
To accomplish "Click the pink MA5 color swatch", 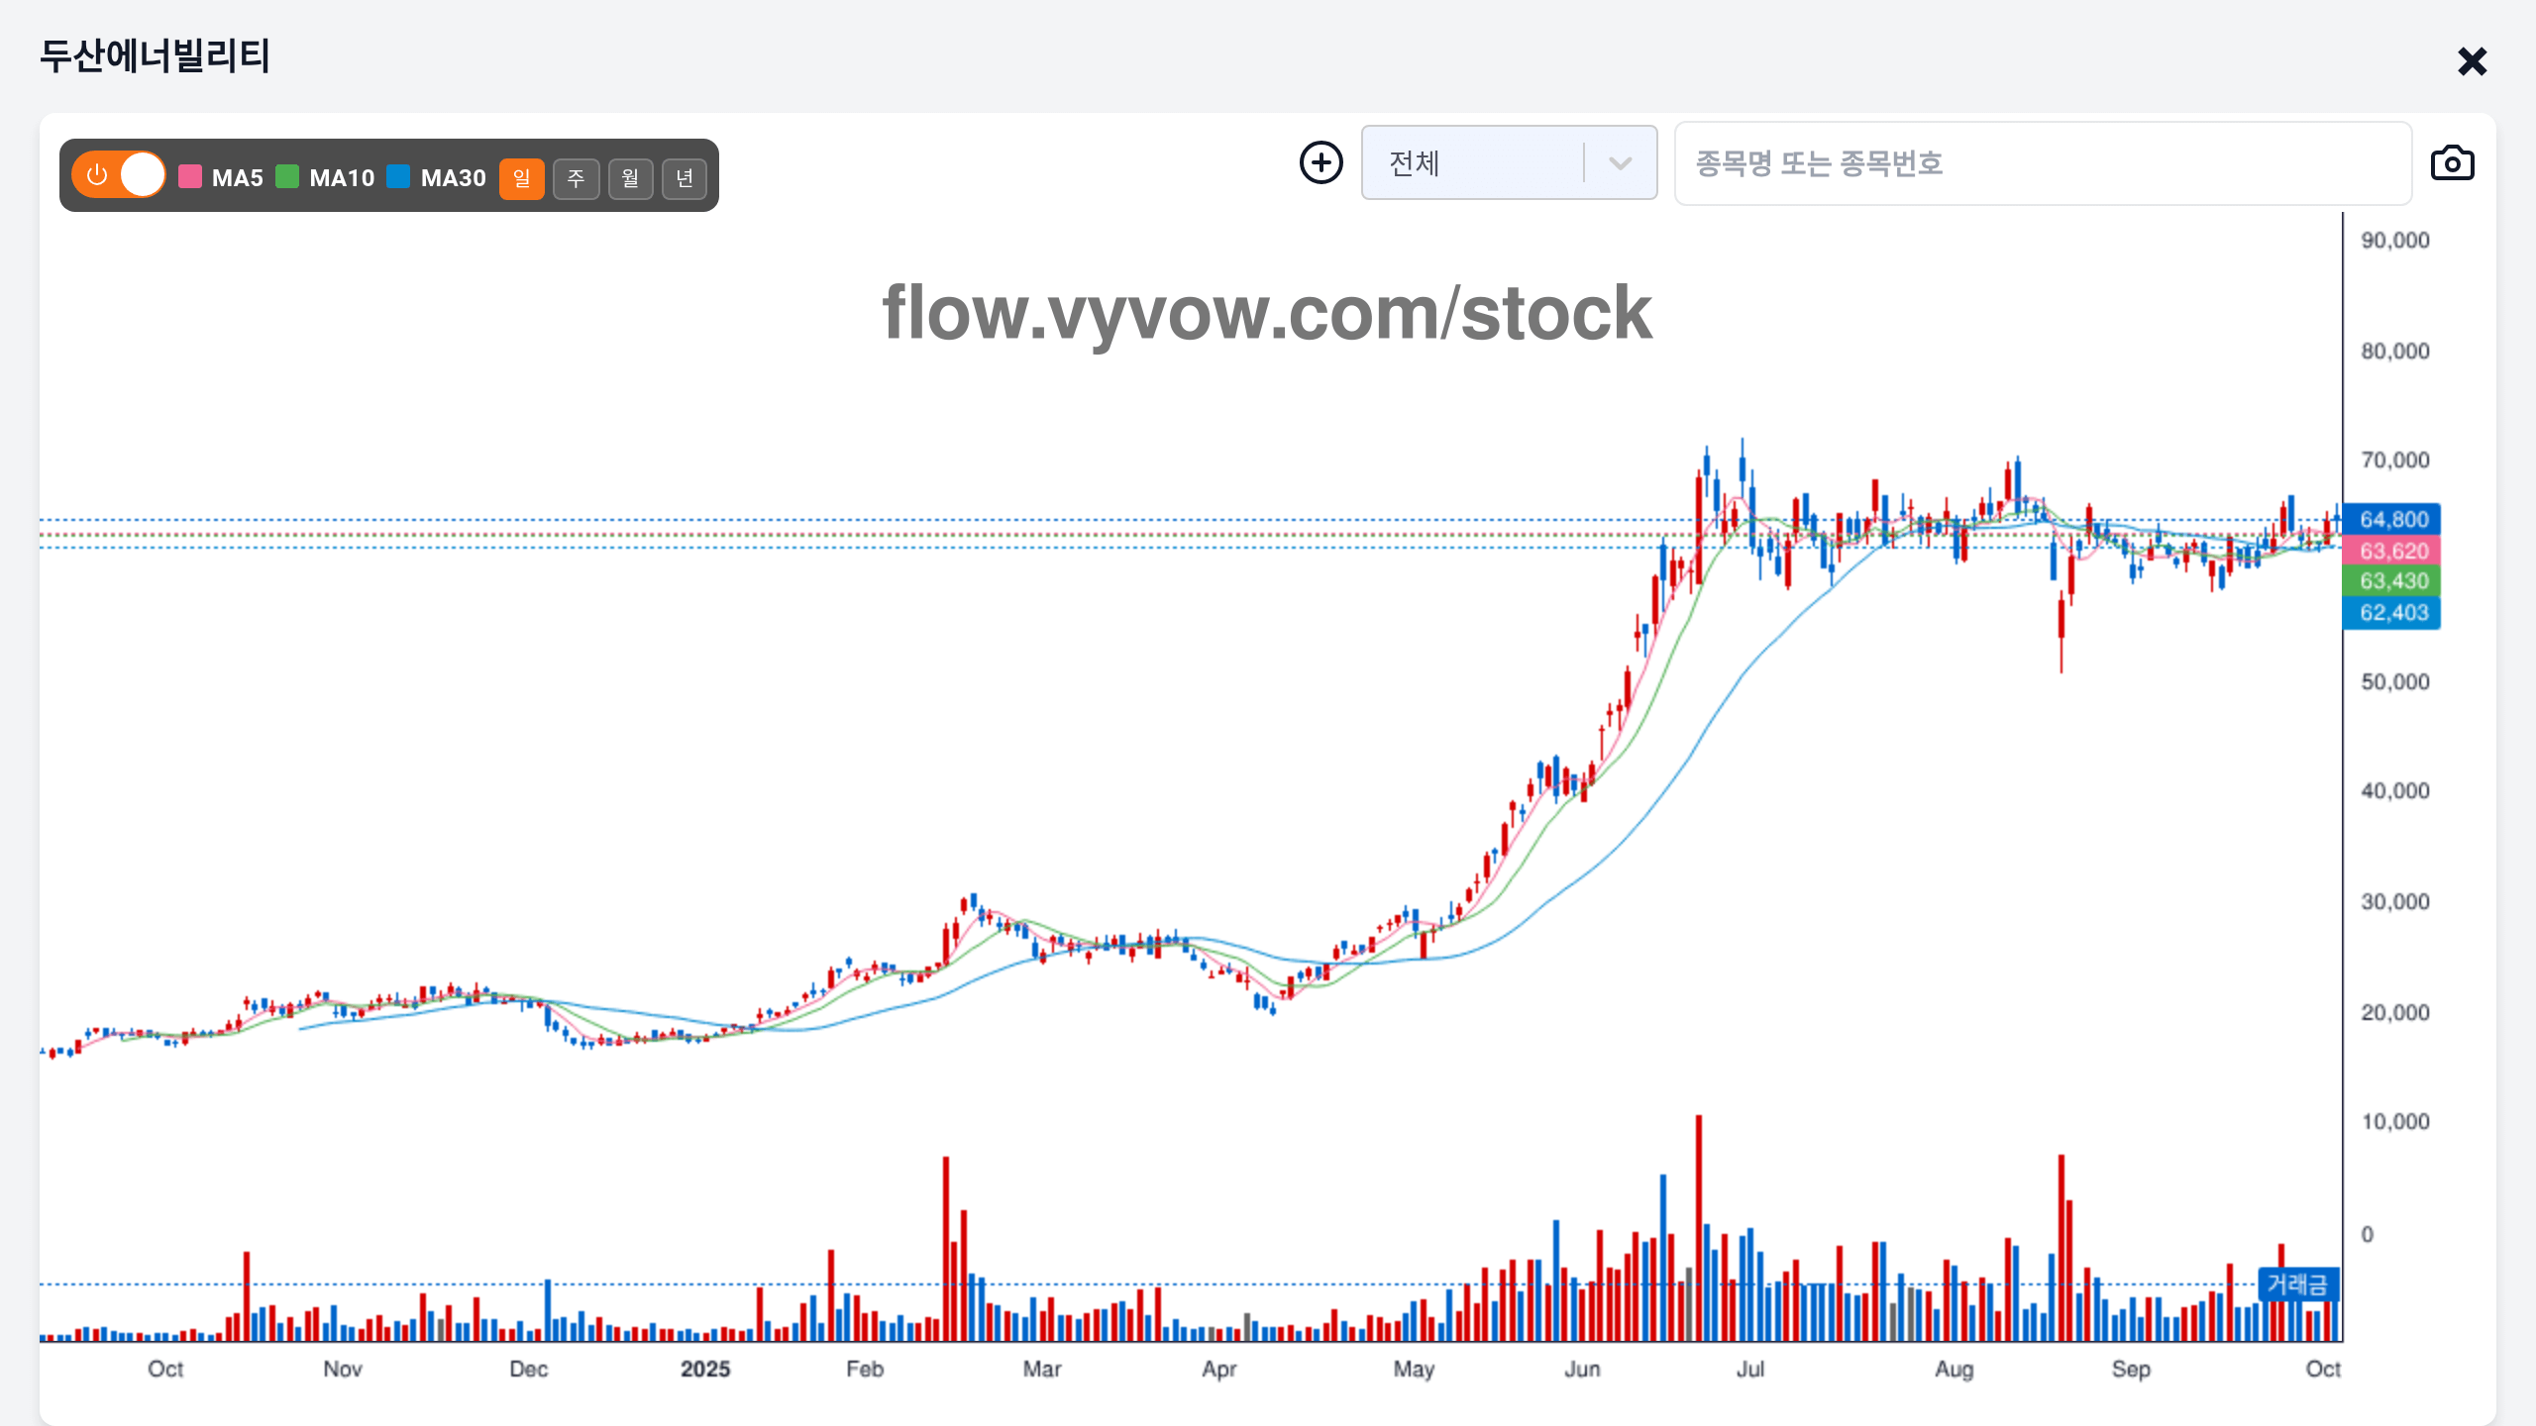I will [190, 177].
